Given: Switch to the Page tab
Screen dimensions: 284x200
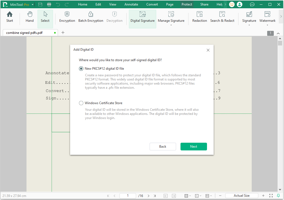Looking at the screenshot, I should (x=170, y=4).
